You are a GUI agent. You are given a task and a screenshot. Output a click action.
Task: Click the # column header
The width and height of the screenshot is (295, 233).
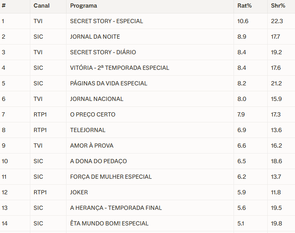click(x=3, y=6)
